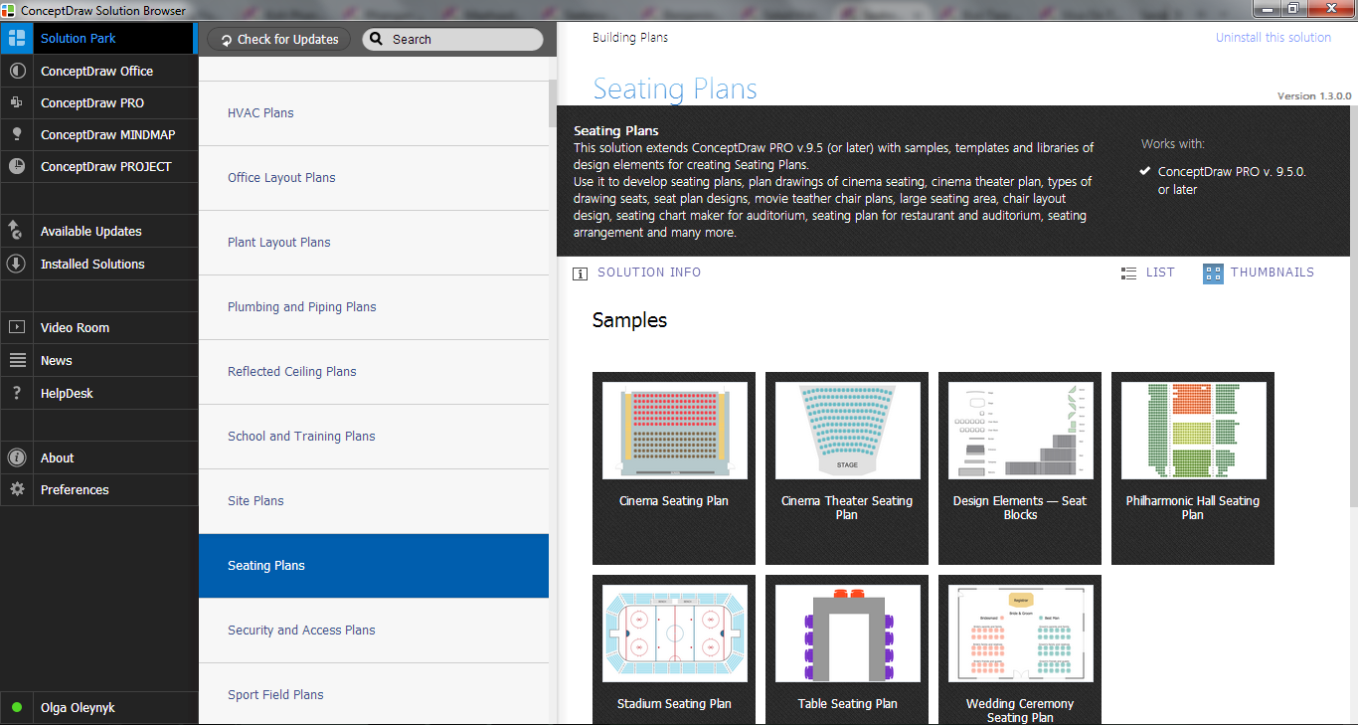Click the Solution Info icon
Viewport: 1358px width, 725px height.
(x=581, y=273)
